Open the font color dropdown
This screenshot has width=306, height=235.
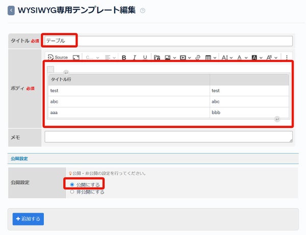point(242,58)
